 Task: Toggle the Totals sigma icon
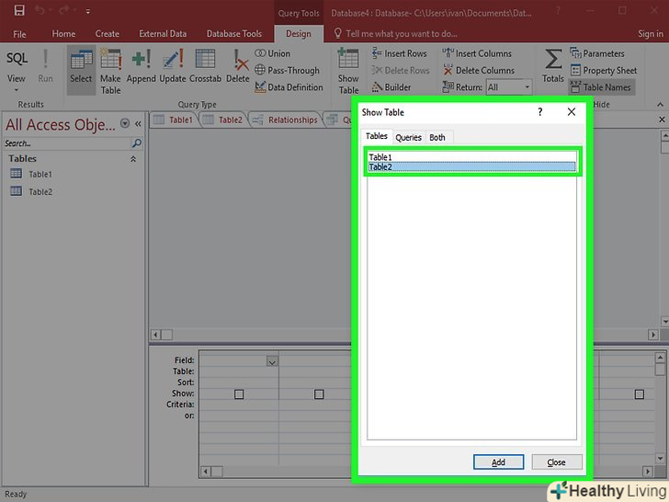coord(553,60)
